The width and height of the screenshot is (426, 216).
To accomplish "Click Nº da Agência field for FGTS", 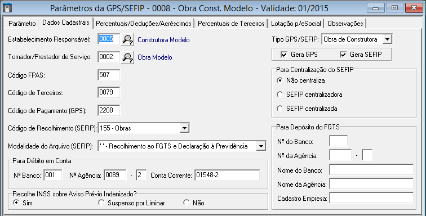I will 340,155.
